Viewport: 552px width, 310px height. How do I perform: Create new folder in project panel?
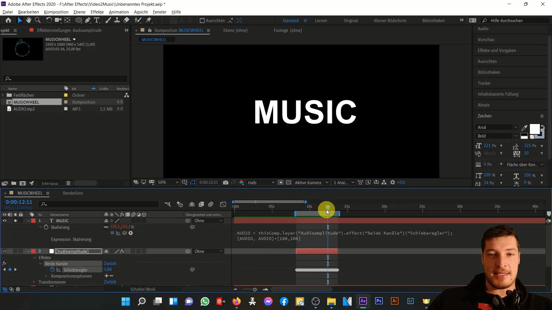[14, 183]
